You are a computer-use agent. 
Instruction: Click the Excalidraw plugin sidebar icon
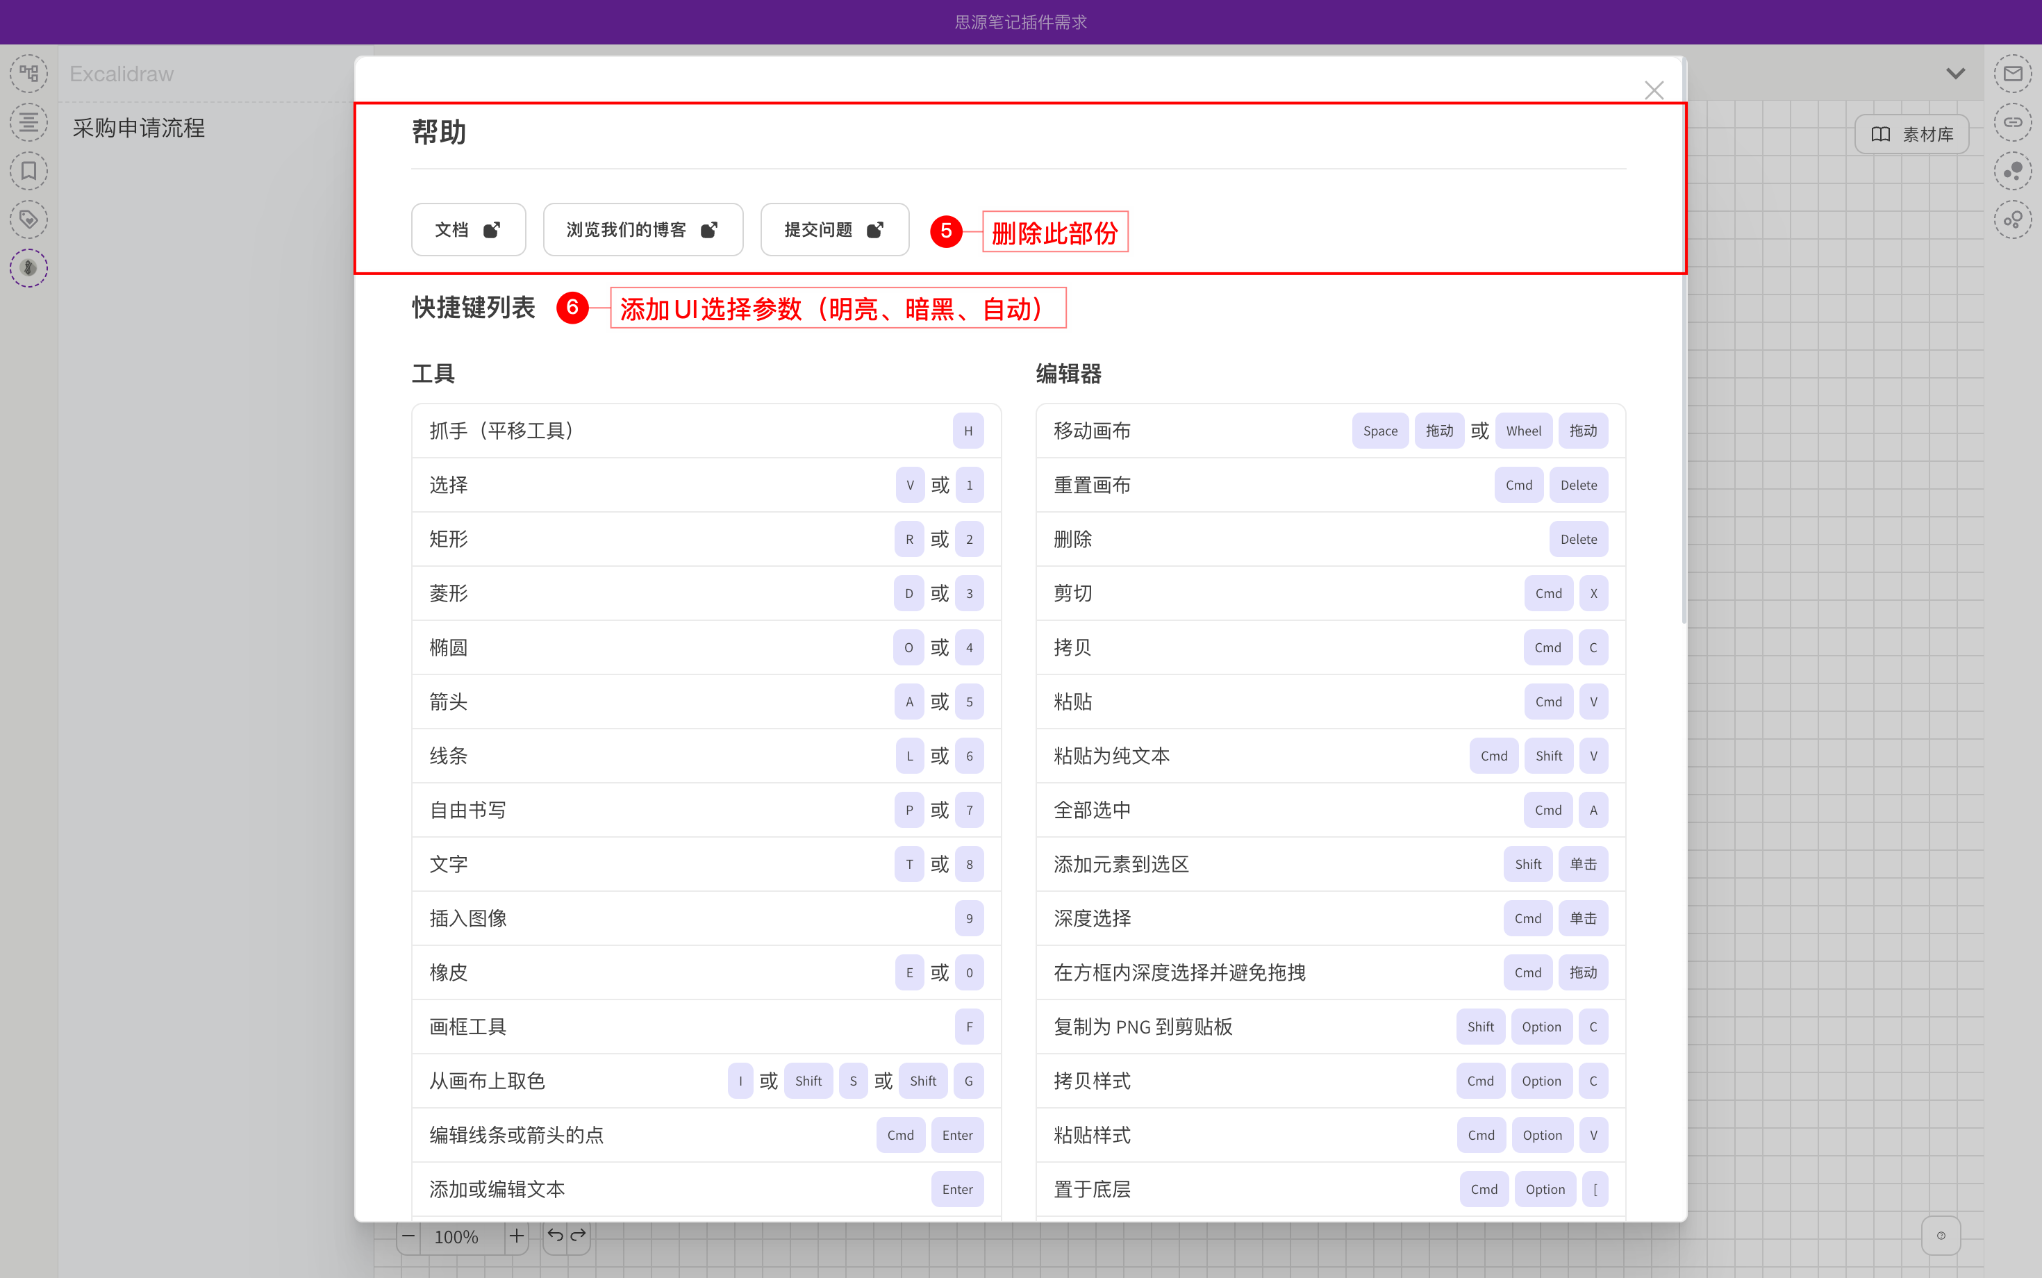pos(28,268)
